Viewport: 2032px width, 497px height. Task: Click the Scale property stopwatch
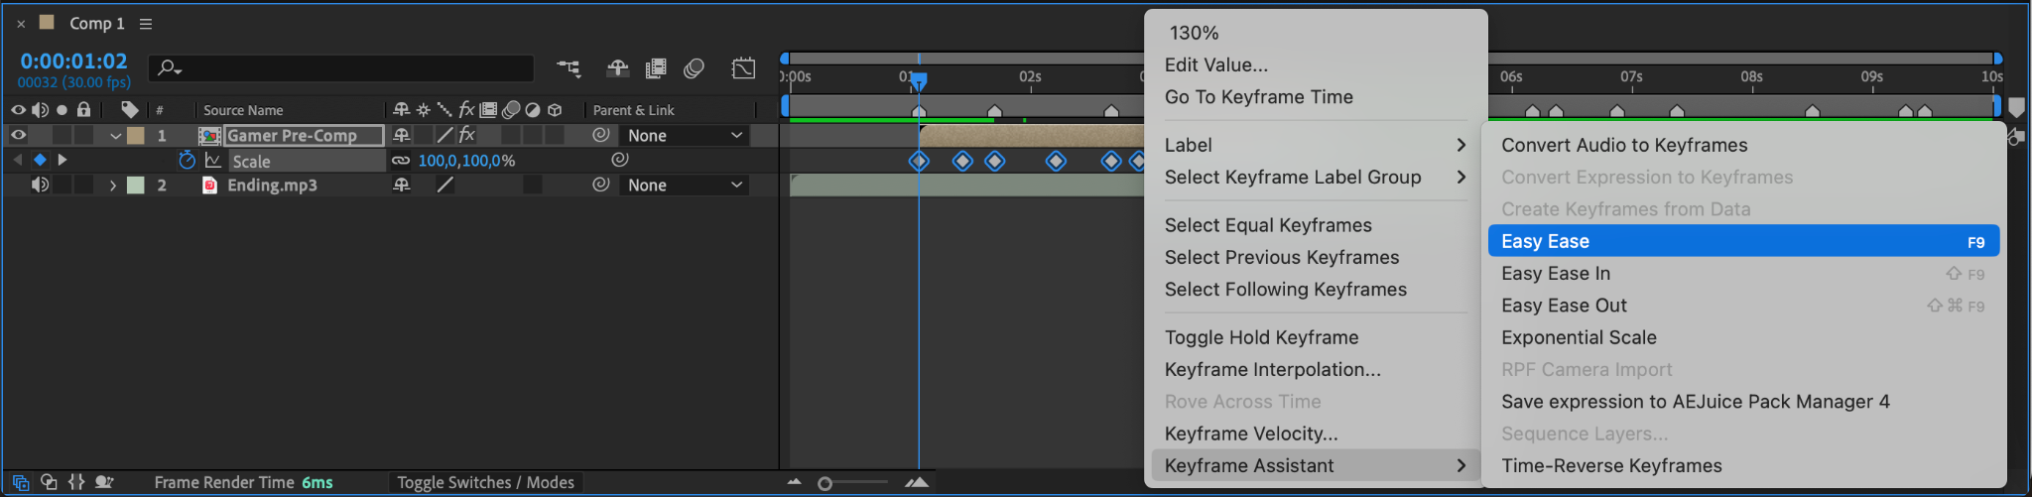[187, 160]
